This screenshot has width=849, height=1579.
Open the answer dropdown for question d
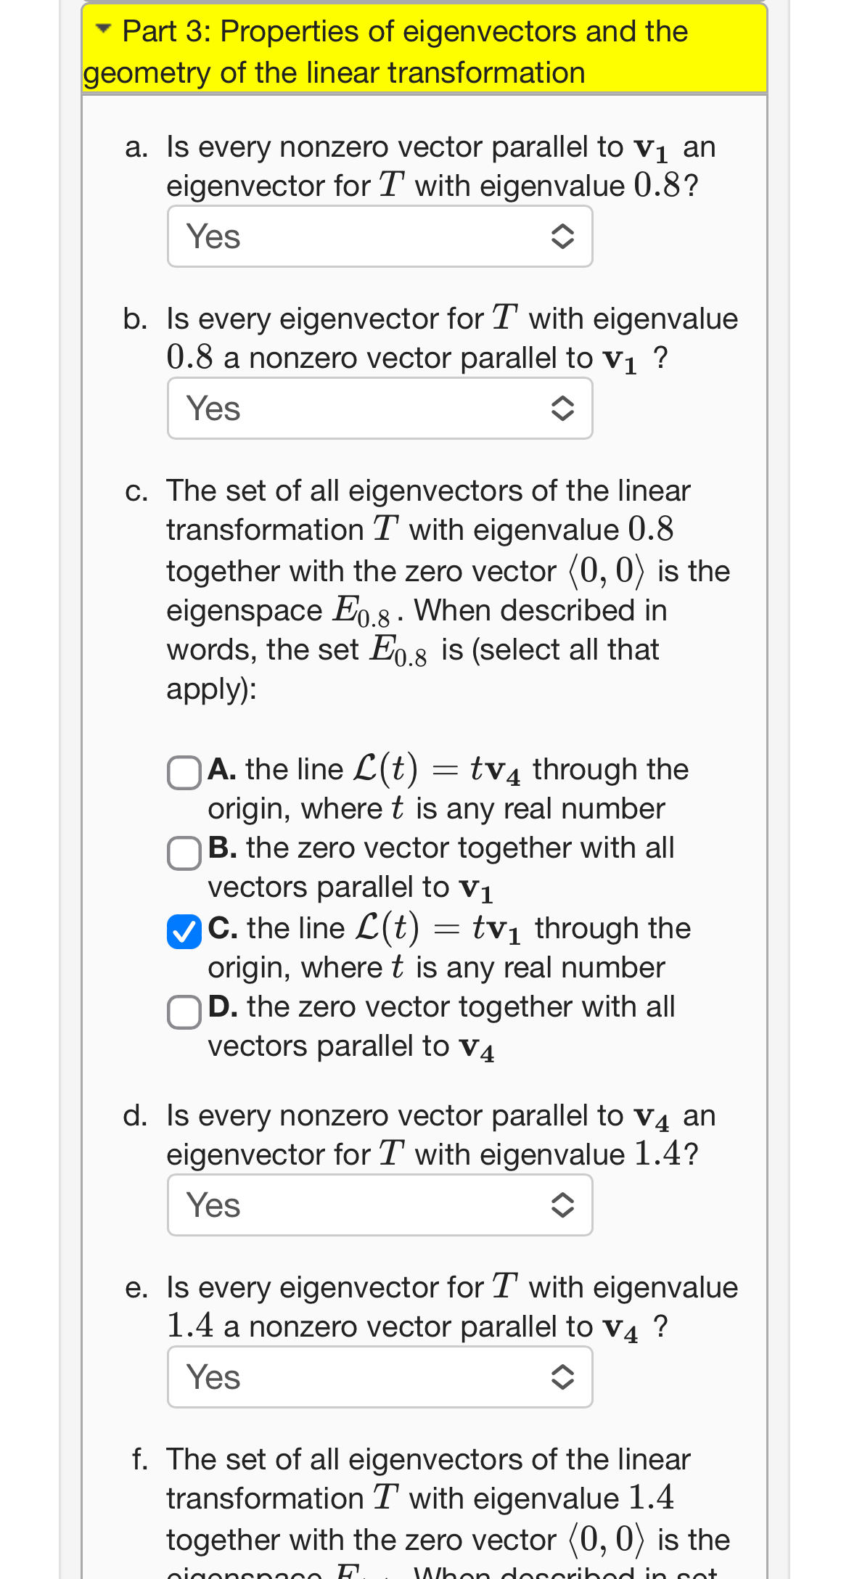pos(380,1205)
